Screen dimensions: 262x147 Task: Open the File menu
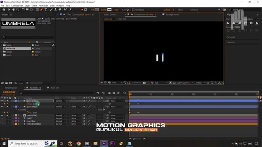pos(2,6)
